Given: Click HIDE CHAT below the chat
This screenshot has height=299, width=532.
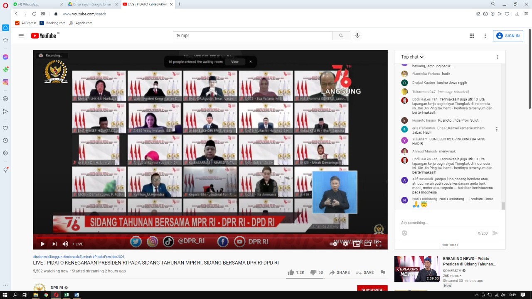Looking at the screenshot, I should pyautogui.click(x=450, y=245).
